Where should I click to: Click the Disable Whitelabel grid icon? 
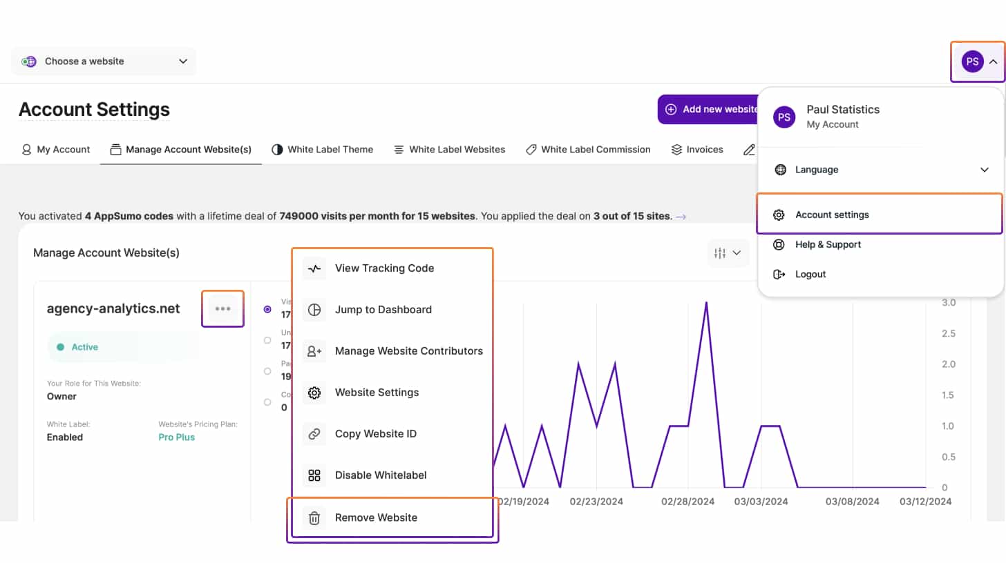pyautogui.click(x=314, y=475)
